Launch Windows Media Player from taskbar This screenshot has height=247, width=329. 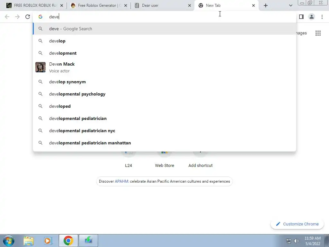point(48,241)
